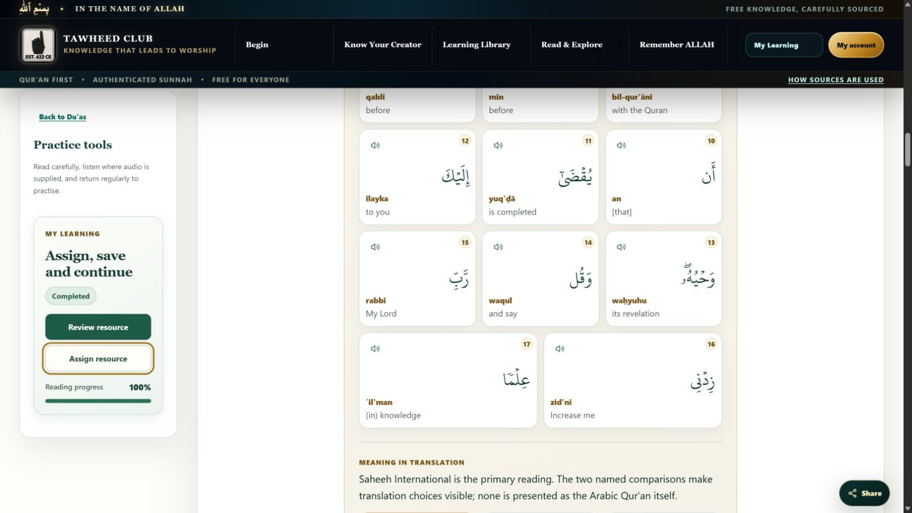Click the number 12 badge on ilayka card
This screenshot has width=912, height=513.
[x=465, y=141]
